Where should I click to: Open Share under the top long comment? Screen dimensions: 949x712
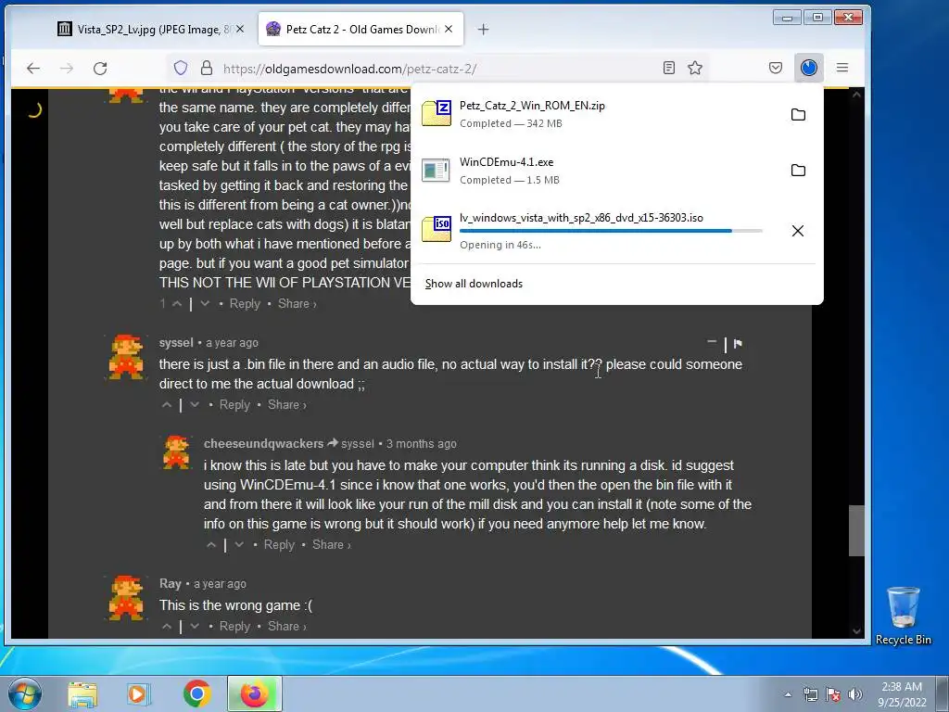point(297,304)
